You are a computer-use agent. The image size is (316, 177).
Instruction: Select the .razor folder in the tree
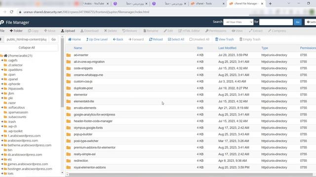click(x=12, y=103)
